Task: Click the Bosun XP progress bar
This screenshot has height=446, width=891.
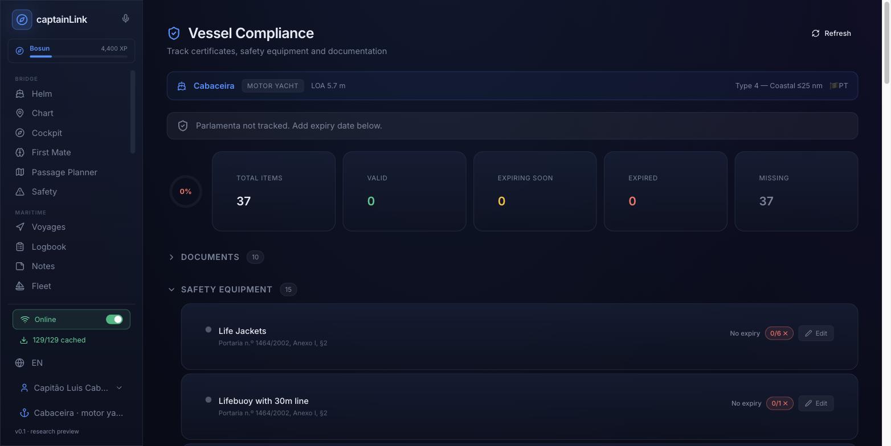Action: click(x=78, y=56)
